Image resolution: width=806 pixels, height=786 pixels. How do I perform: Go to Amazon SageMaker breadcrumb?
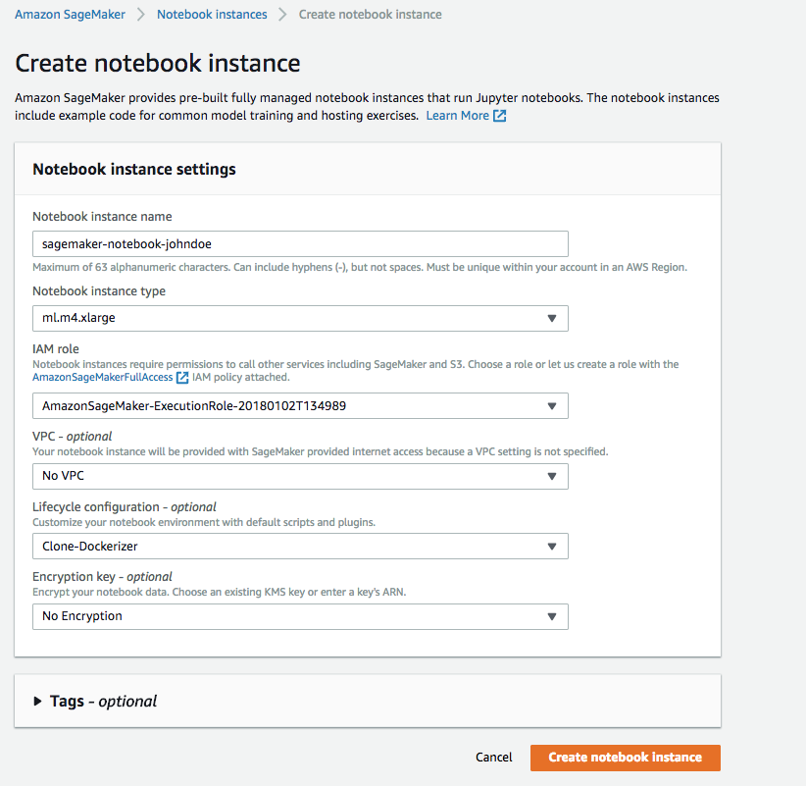[70, 15]
